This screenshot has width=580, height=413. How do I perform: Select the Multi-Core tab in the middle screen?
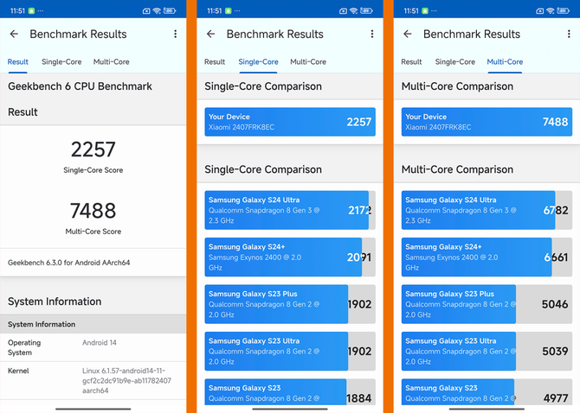(308, 61)
